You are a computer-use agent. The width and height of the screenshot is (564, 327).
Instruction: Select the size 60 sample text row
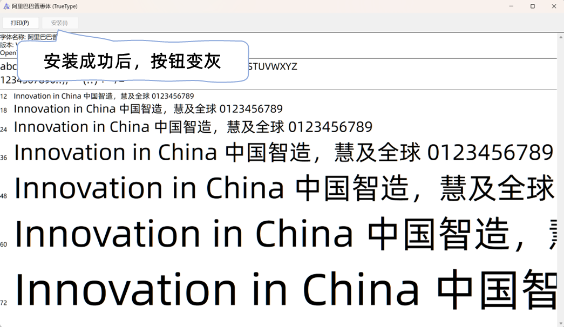(x=281, y=233)
